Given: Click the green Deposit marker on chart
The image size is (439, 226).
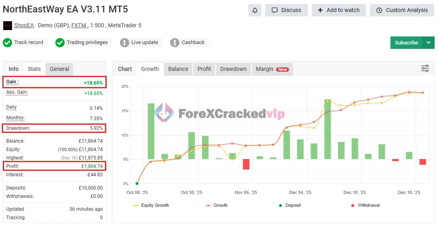Looking at the screenshot, I should (137, 184).
